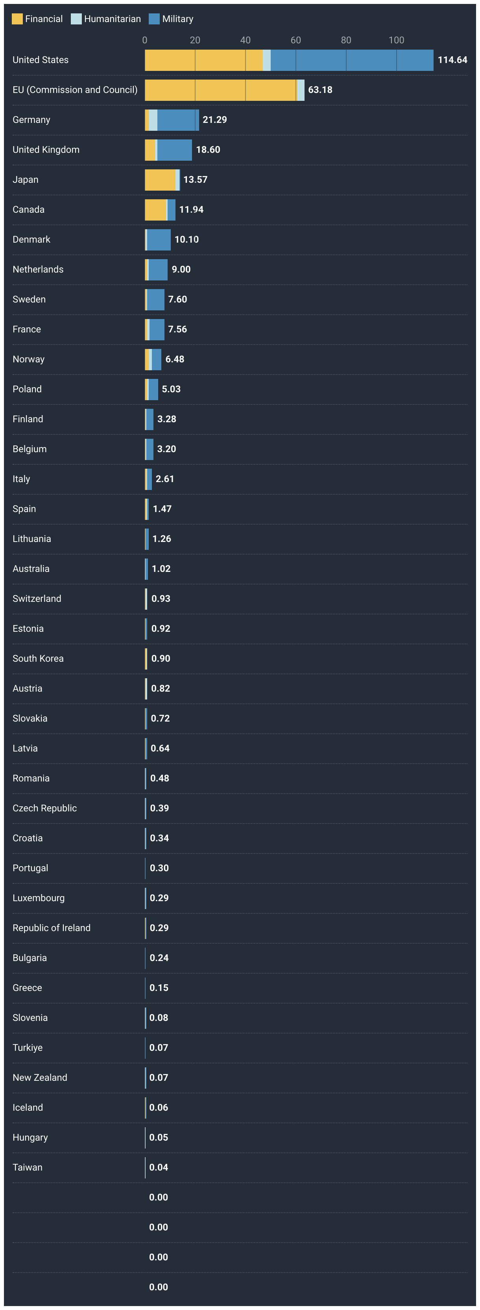Click the yellow Financial legend swatch
This screenshot has width=480, height=1310.
17,19
